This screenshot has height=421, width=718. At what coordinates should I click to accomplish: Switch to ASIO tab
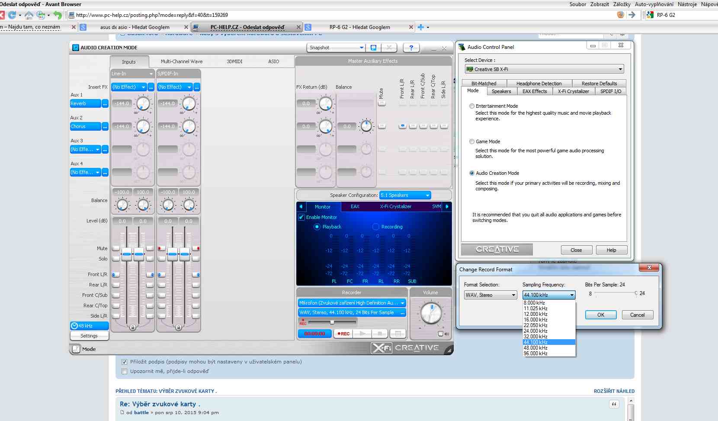tap(273, 62)
